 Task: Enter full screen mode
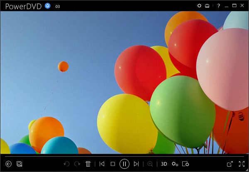point(242,164)
